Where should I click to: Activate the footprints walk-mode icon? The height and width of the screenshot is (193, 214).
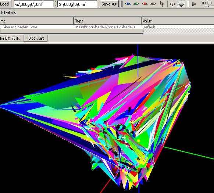pyautogui.click(x=162, y=4)
